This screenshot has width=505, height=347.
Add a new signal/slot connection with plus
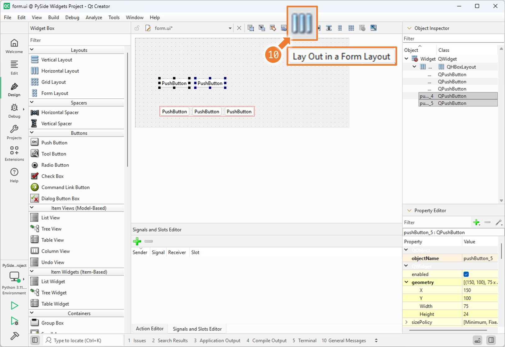click(137, 241)
